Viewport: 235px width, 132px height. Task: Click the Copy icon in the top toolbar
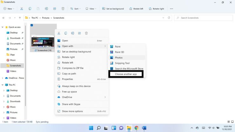30,9
